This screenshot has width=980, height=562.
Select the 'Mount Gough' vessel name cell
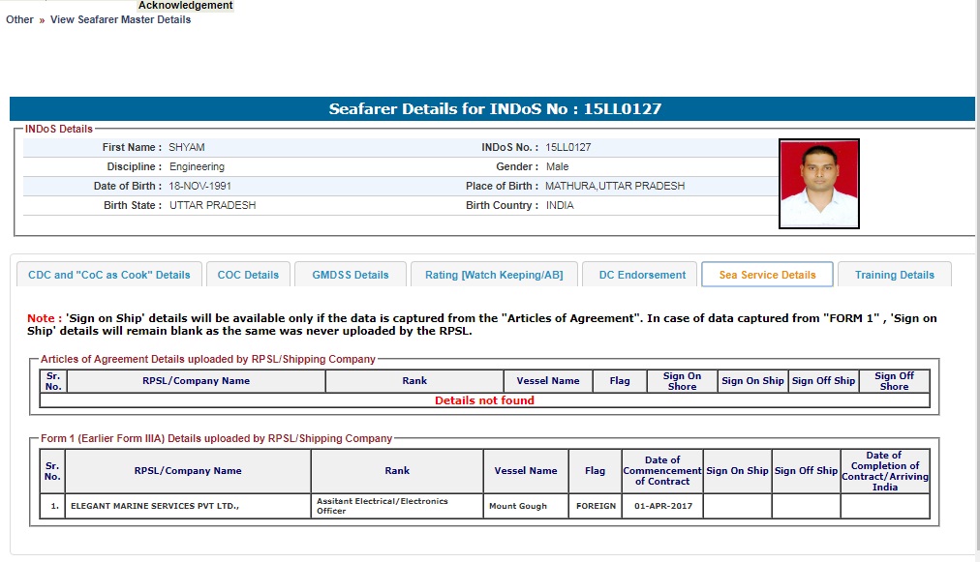pos(518,506)
